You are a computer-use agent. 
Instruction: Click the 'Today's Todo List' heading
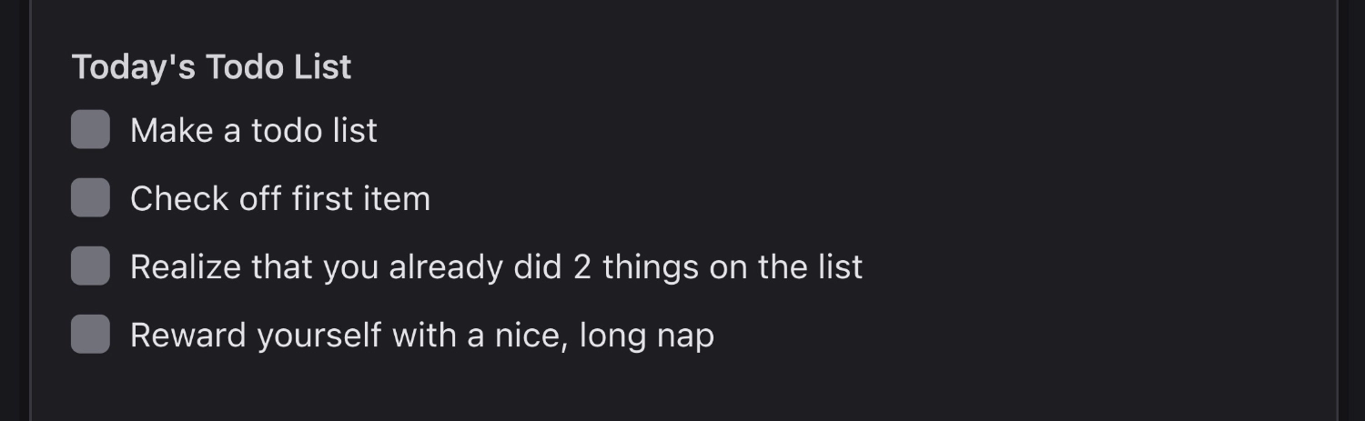[211, 67]
